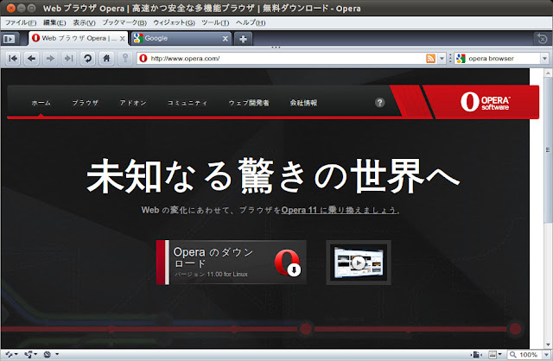Follow the Opera 11 に乗り換えましょう link
The image size is (553, 361).
pyautogui.click(x=339, y=210)
